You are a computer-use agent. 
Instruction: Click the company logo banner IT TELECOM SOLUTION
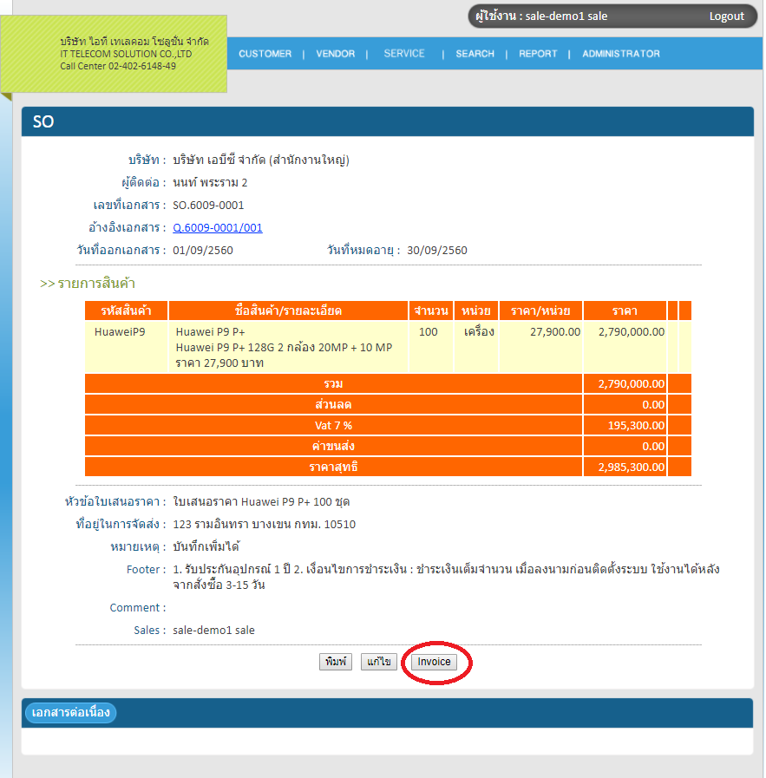114,54
